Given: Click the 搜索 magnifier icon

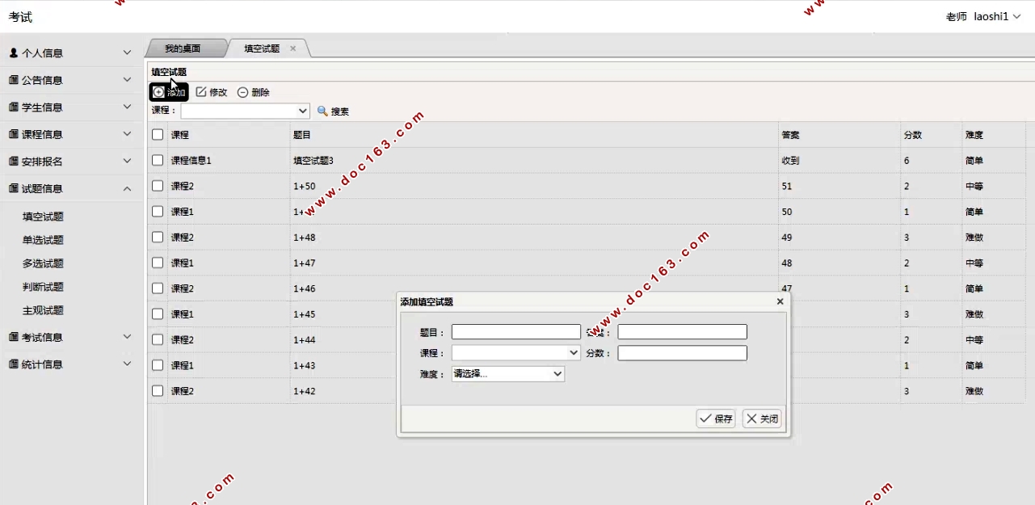Looking at the screenshot, I should pos(322,111).
